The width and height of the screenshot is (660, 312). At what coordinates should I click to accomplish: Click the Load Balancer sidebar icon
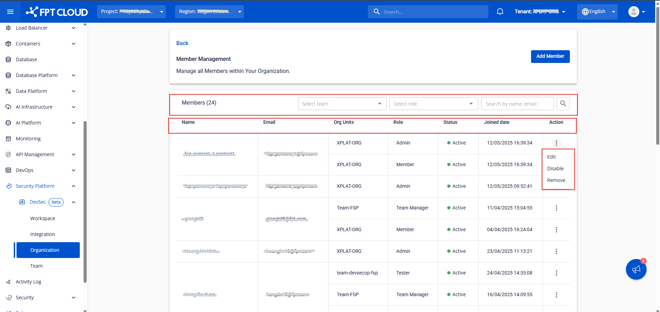[x=8, y=28]
